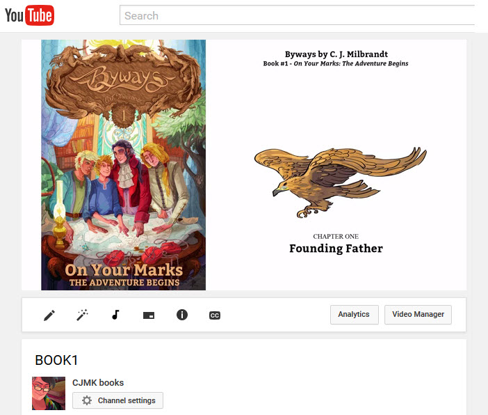Click the Byways by C. J. Milbrandt heading
The image size is (488, 415).
(336, 54)
